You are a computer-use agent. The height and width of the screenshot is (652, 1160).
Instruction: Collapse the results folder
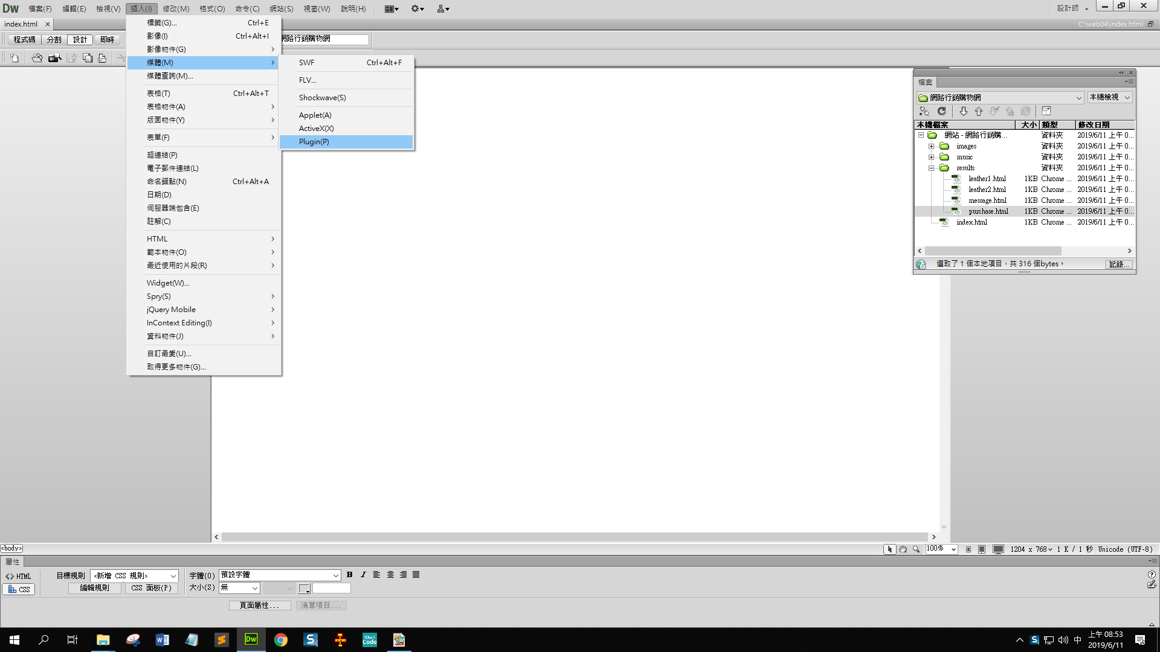tap(931, 168)
